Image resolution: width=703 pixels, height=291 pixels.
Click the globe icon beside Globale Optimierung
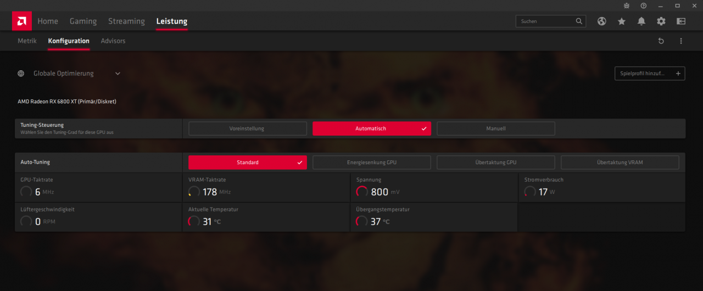coord(21,73)
